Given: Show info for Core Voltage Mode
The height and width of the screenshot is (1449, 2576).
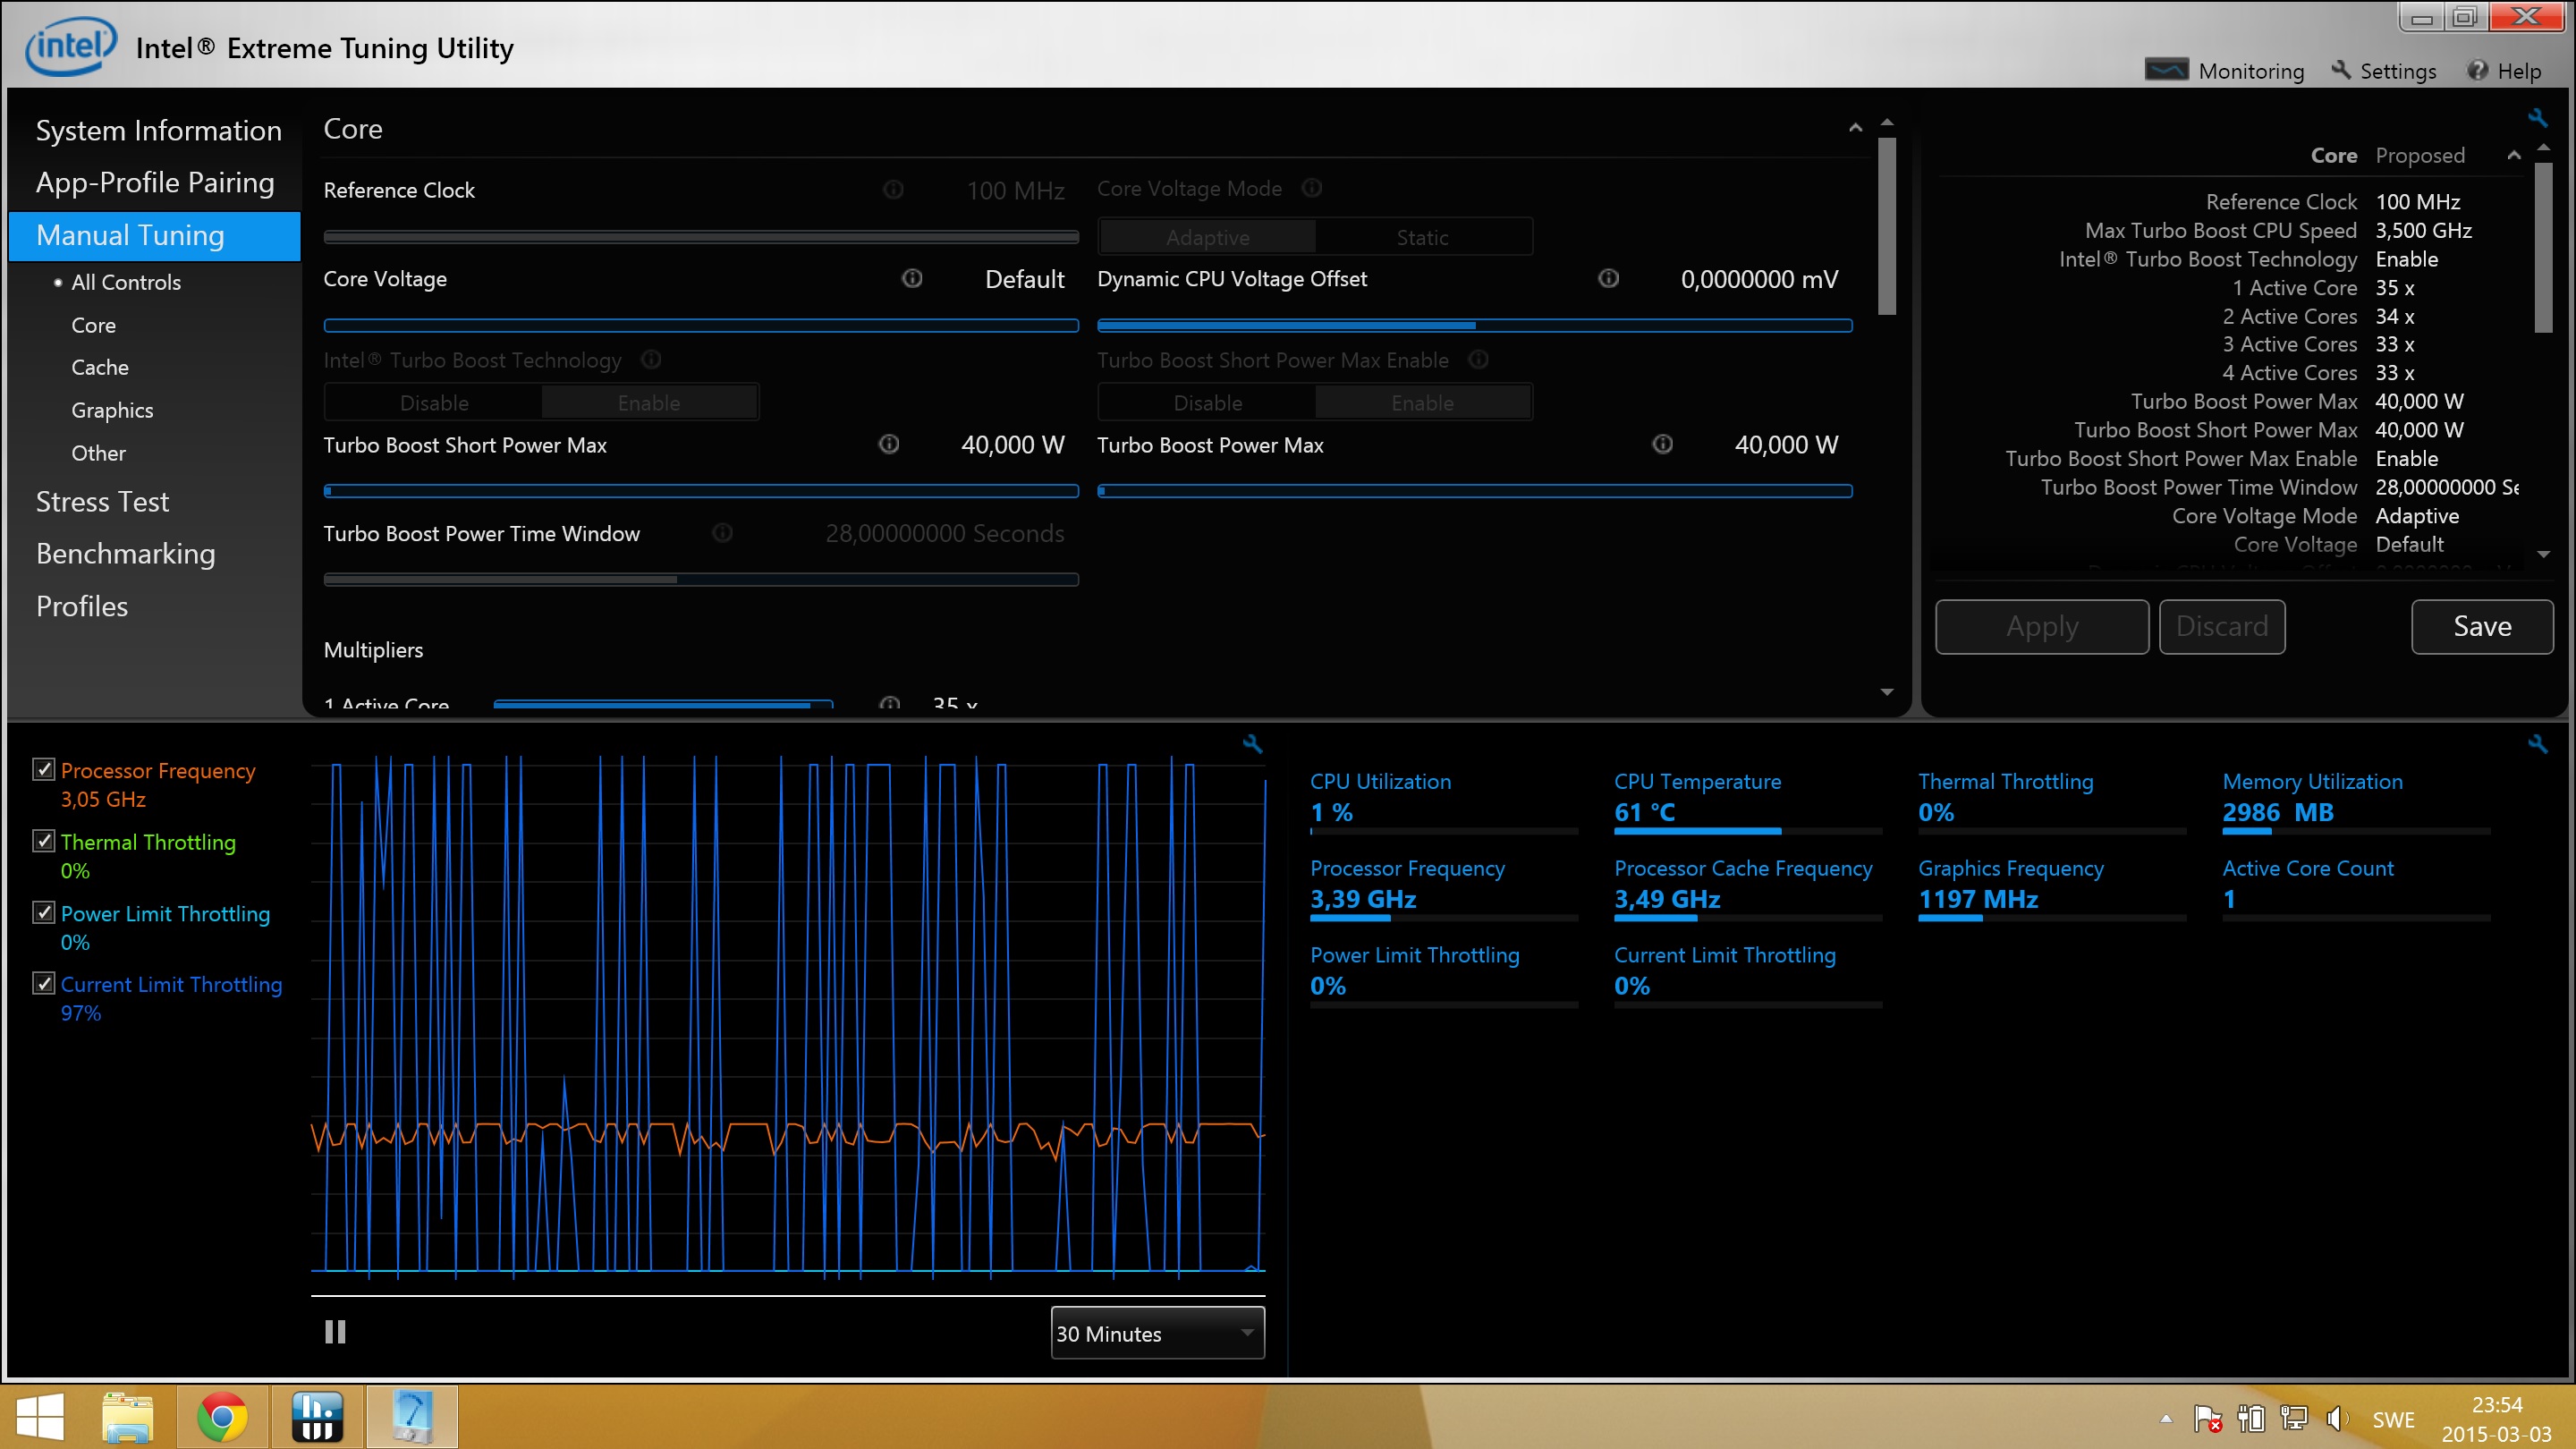Looking at the screenshot, I should [1312, 188].
